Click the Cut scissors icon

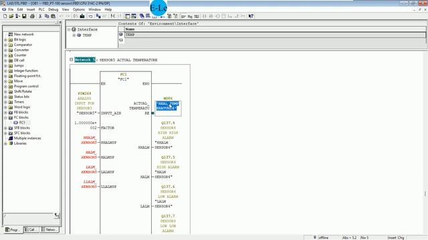(x=40, y=16)
